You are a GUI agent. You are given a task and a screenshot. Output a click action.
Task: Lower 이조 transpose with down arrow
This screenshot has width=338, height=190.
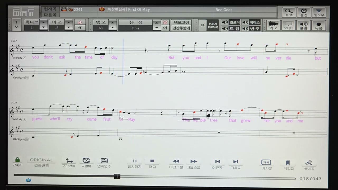pyautogui.click(x=69, y=28)
